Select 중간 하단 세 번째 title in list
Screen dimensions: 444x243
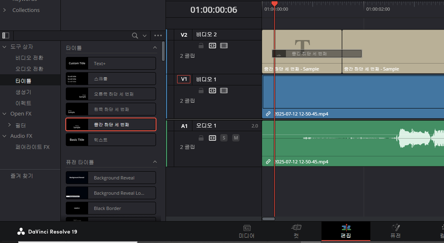coord(111,125)
